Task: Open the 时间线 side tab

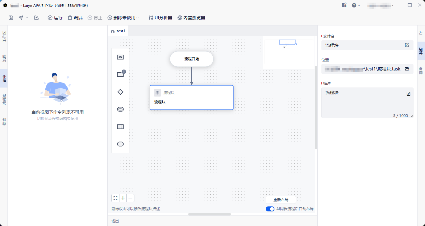Action: [x=4, y=100]
